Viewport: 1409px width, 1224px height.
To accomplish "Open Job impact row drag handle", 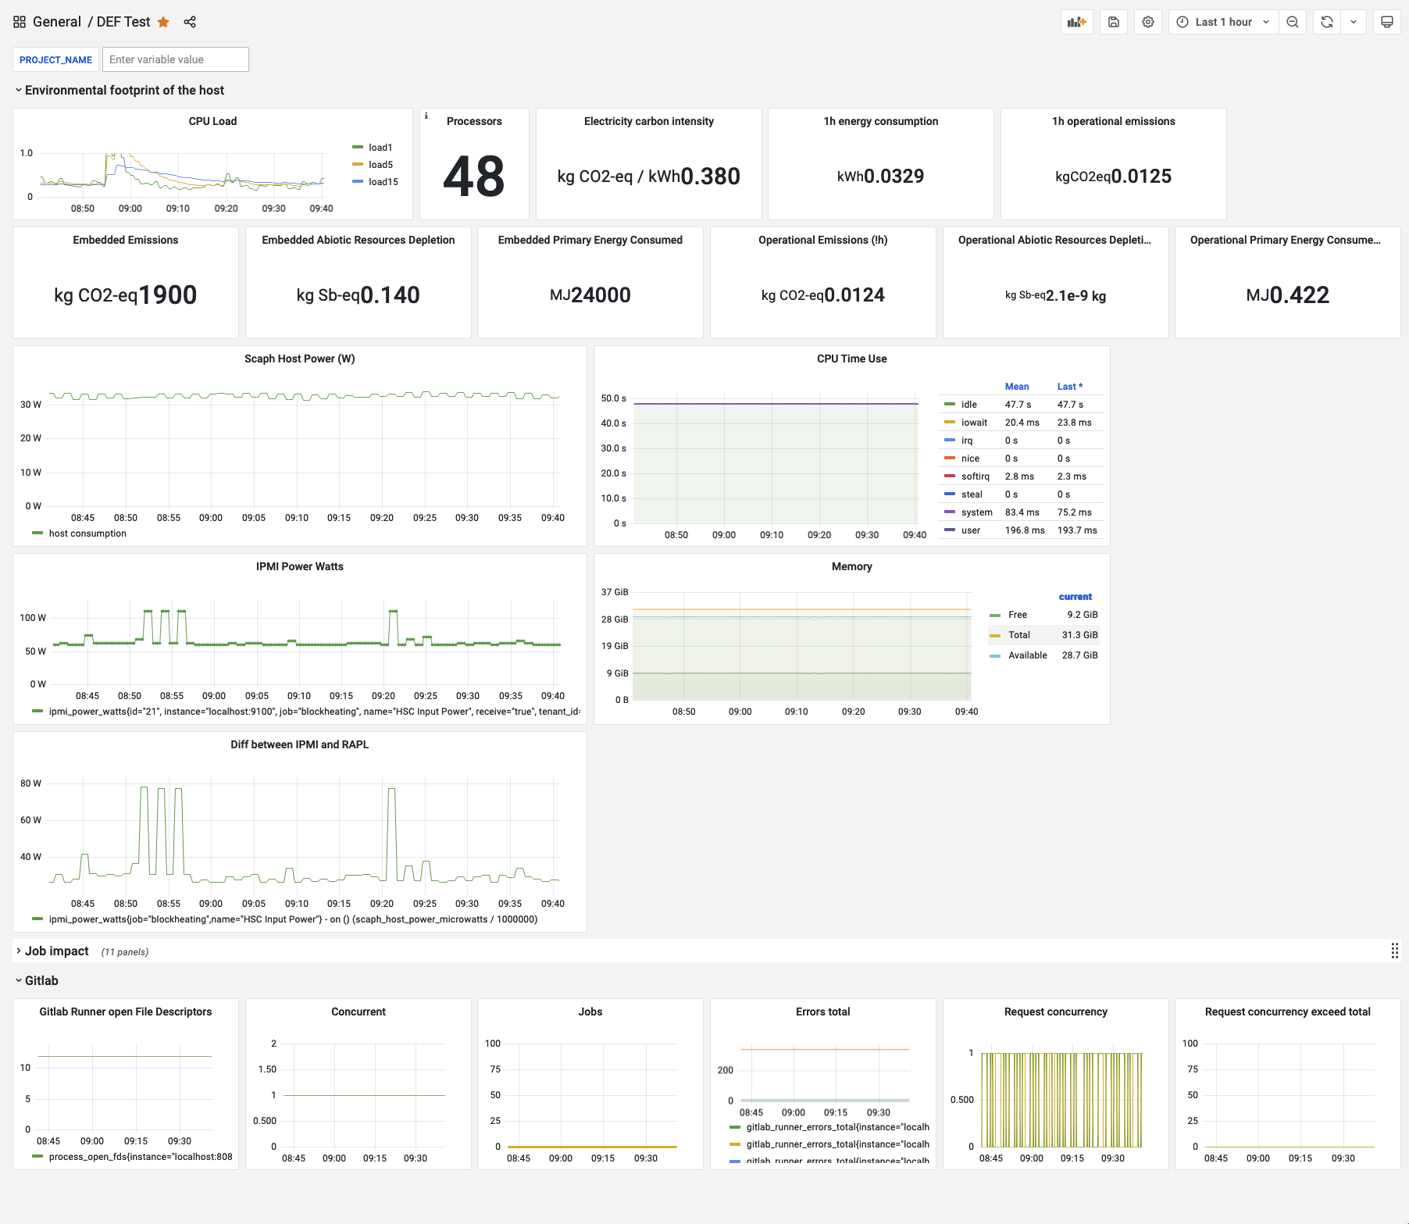I will pyautogui.click(x=1395, y=951).
